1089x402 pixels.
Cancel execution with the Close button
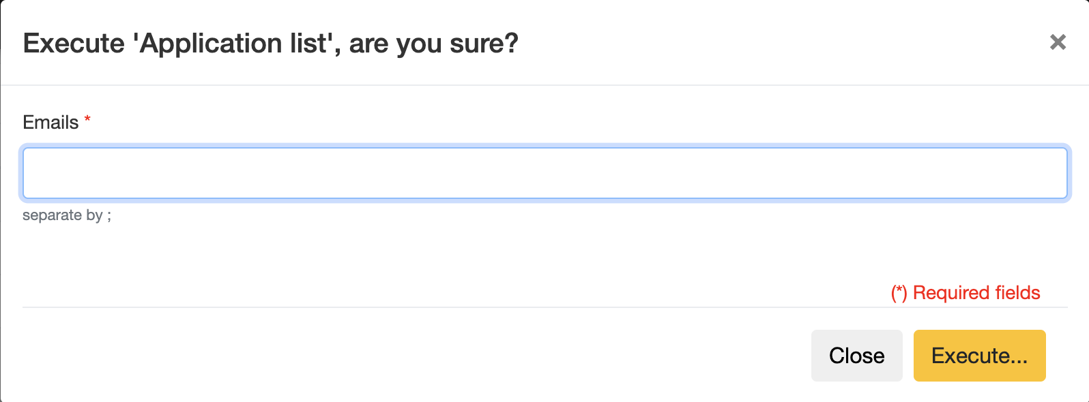coord(856,356)
